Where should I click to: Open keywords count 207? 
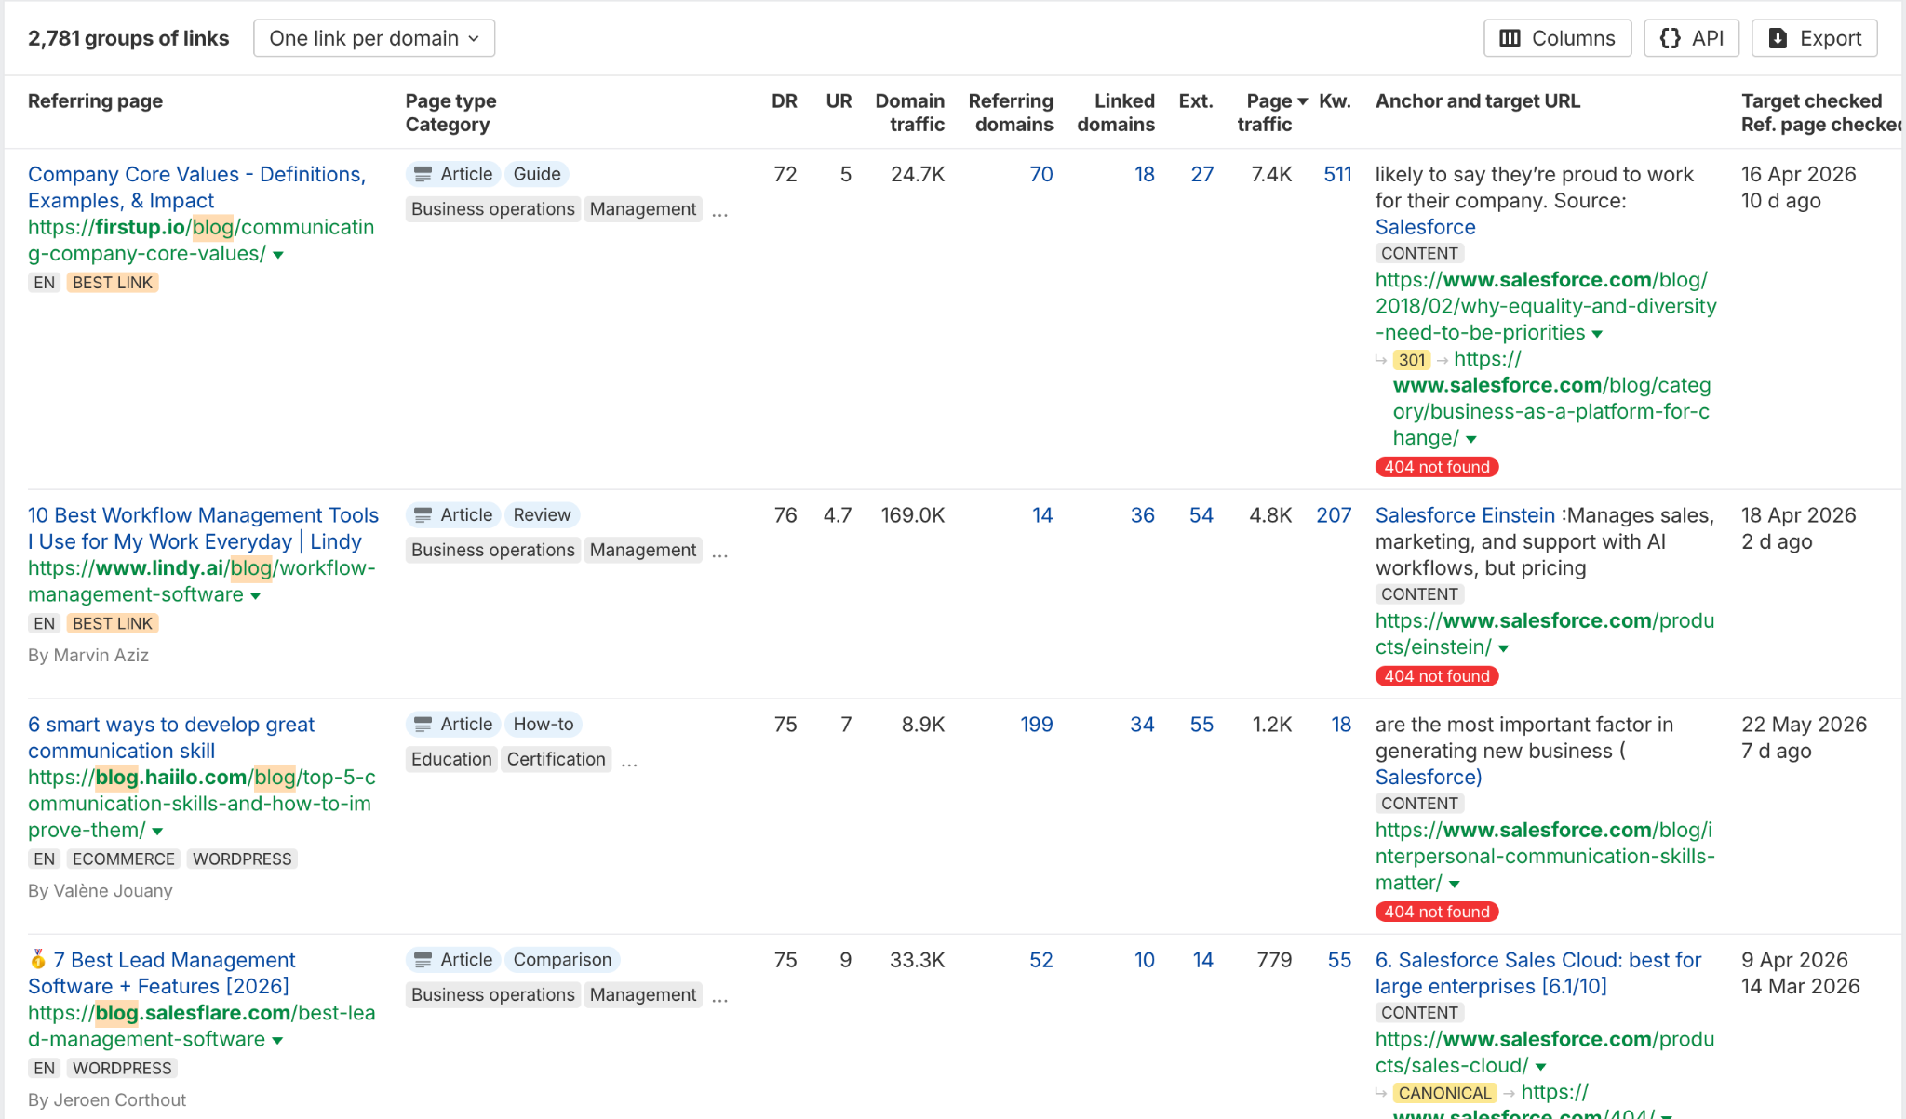[x=1334, y=514]
